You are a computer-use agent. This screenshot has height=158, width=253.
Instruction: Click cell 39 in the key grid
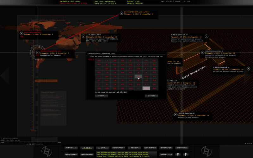coord(139,69)
